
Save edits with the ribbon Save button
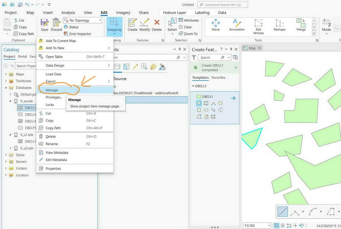[44, 25]
